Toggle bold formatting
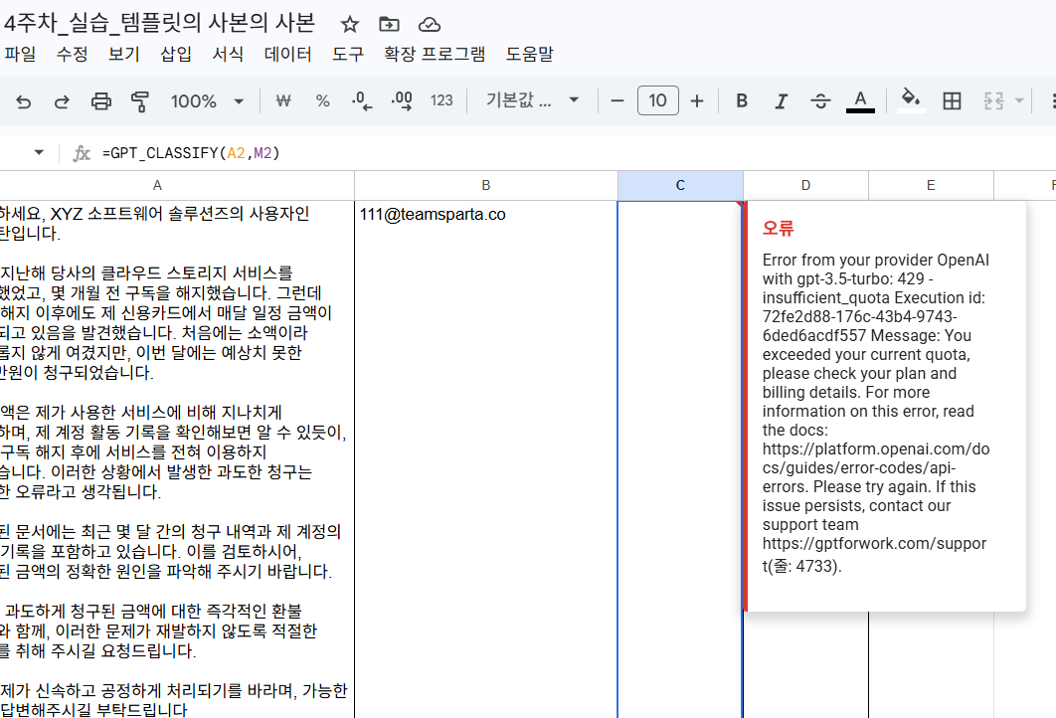 pyautogui.click(x=742, y=101)
